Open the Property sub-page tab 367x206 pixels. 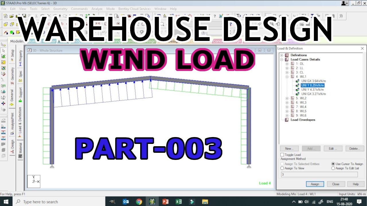point(20,58)
